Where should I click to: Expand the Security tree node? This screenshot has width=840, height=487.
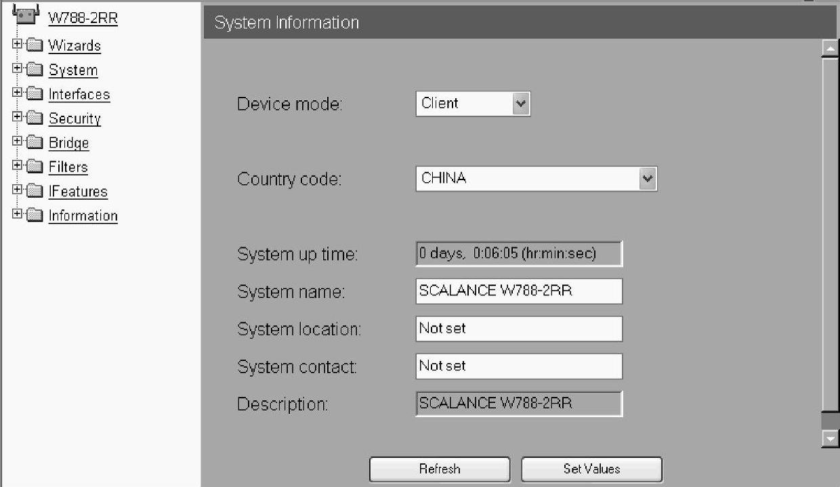tap(18, 118)
